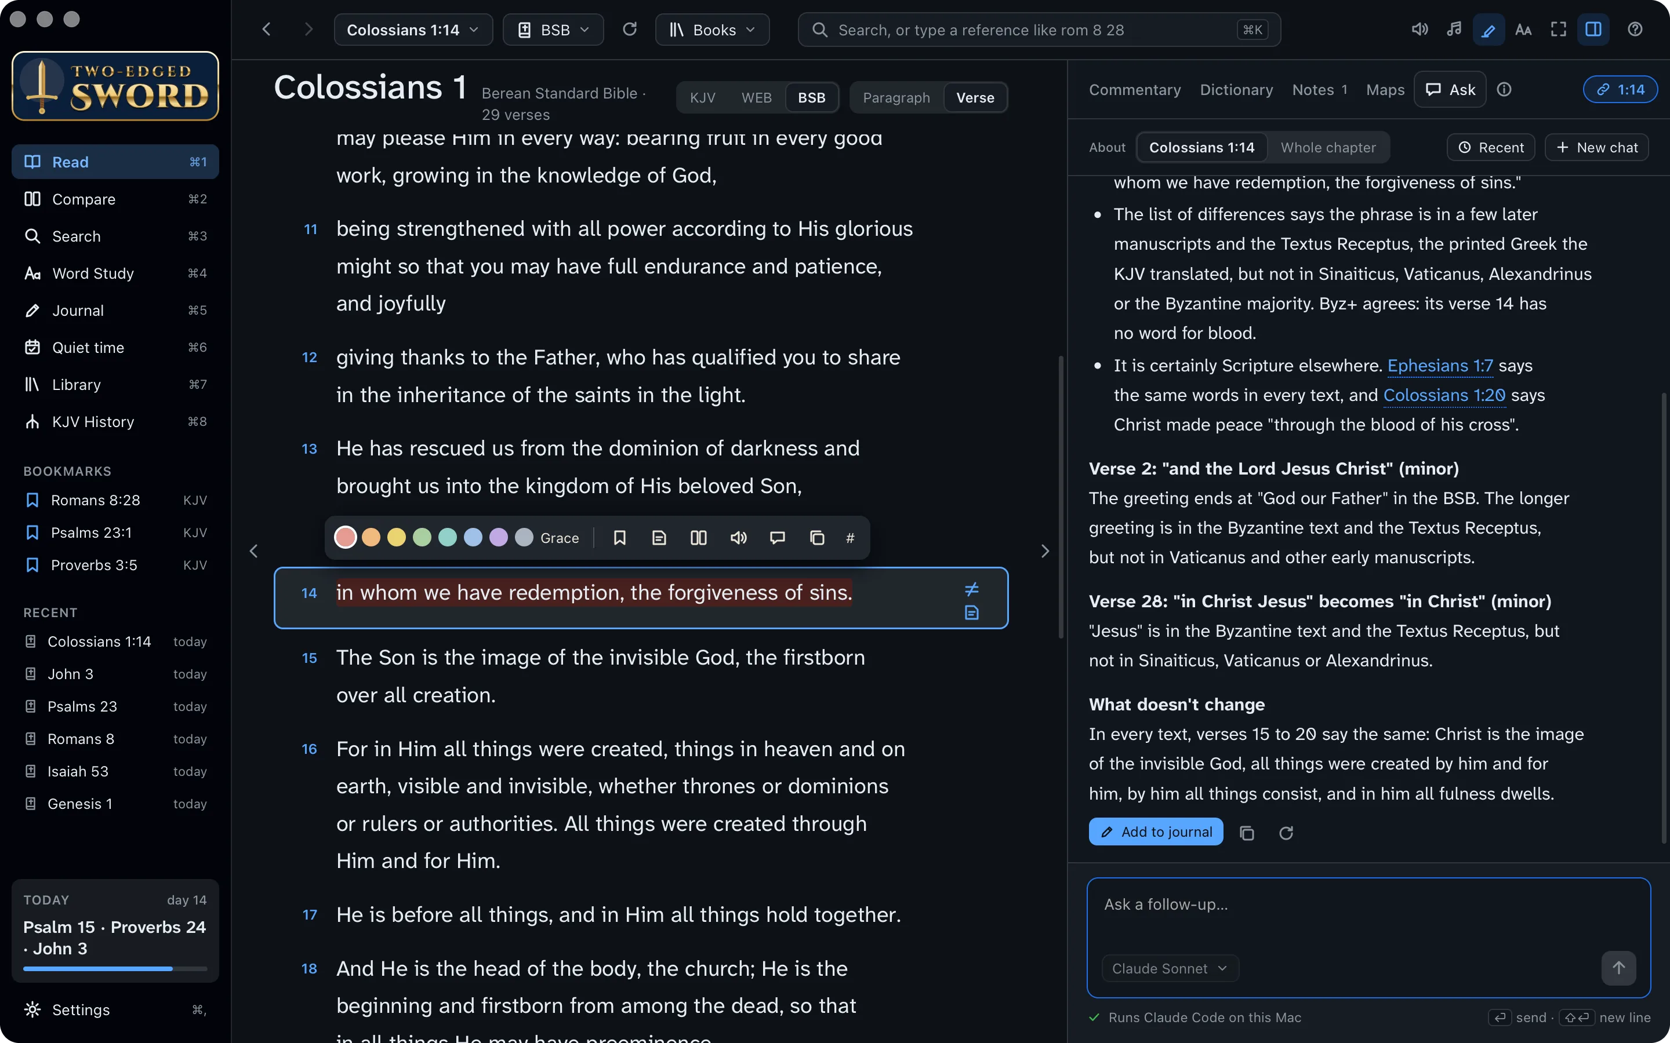Image resolution: width=1670 pixels, height=1043 pixels.
Task: Click the hash tag icon in verse toolbar
Action: point(850,538)
